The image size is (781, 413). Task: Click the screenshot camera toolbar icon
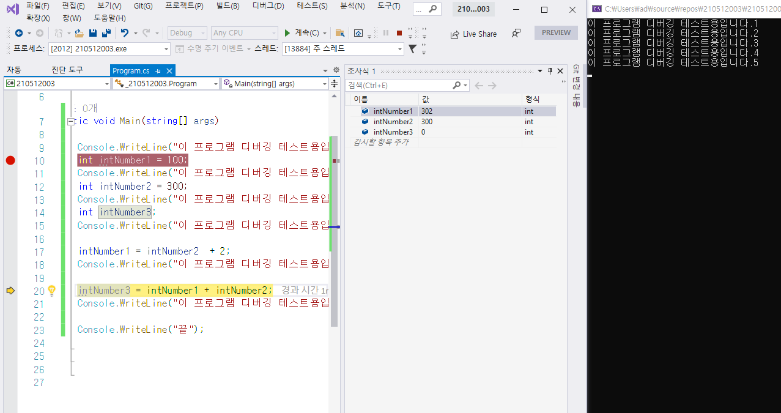click(x=359, y=33)
